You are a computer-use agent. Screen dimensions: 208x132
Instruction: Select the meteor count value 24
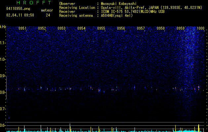[48, 15]
